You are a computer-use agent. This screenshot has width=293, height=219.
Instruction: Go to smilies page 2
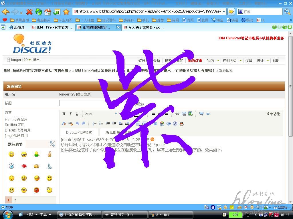[15, 200]
